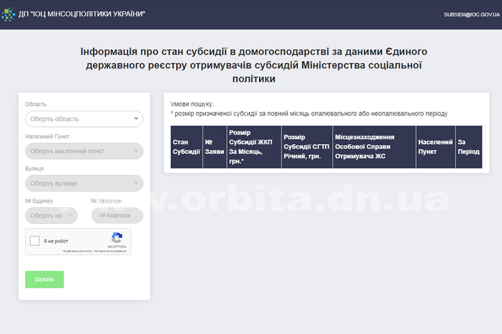Click the green 'Шукати' search button
The image size is (502, 334).
pyautogui.click(x=45, y=279)
